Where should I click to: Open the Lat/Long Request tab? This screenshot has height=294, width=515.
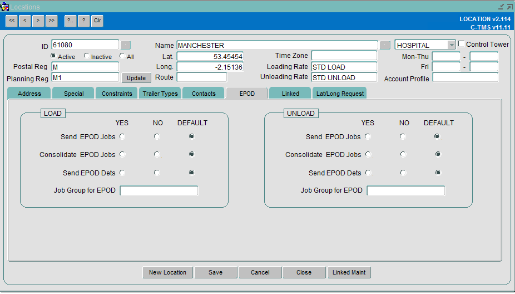click(340, 94)
